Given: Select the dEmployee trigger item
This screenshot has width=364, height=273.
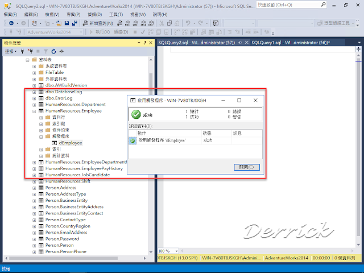Looking at the screenshot, I should 71,143.
